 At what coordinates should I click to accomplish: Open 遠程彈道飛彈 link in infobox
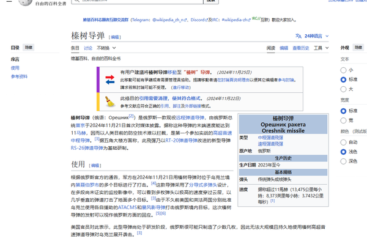pos(270,144)
